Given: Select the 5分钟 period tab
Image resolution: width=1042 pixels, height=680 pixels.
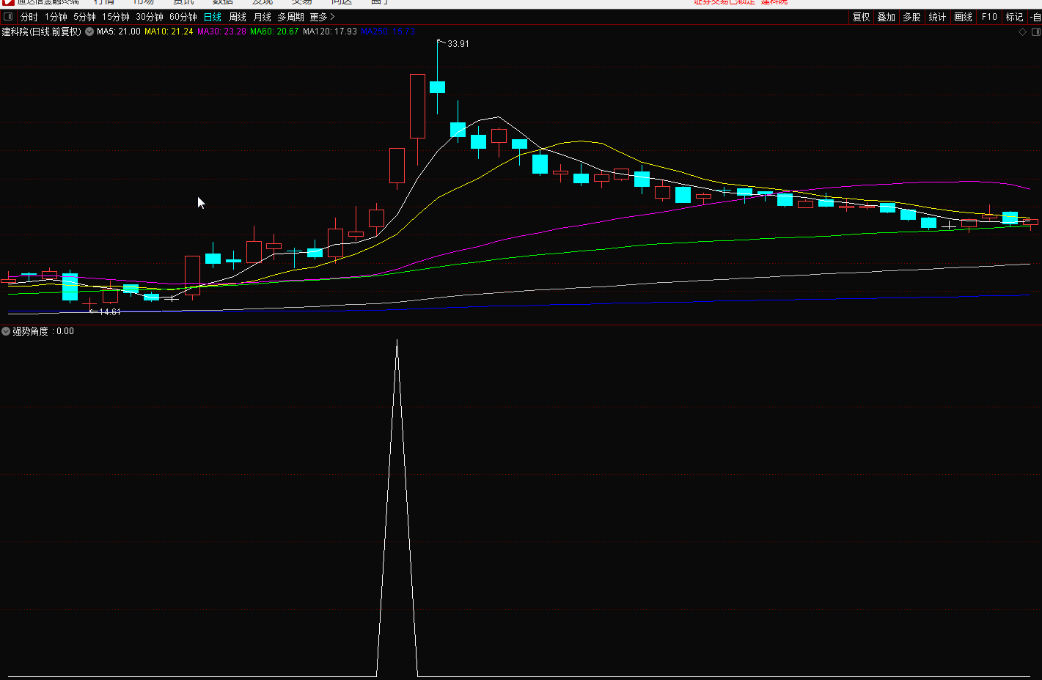Looking at the screenshot, I should [x=84, y=17].
